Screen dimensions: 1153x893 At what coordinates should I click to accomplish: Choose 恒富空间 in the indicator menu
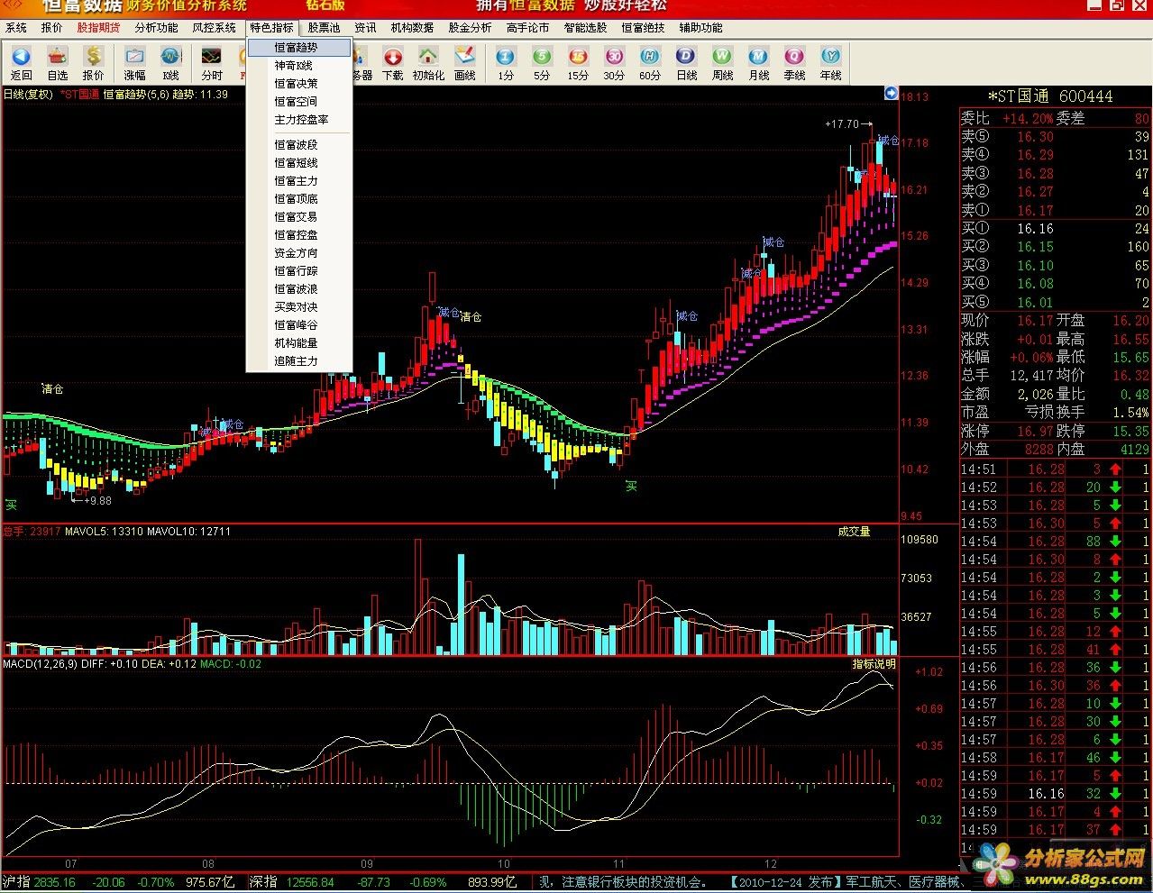click(x=299, y=102)
